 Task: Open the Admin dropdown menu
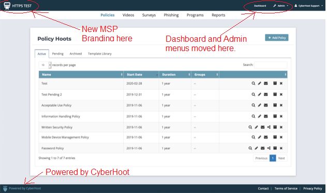tap(281, 6)
